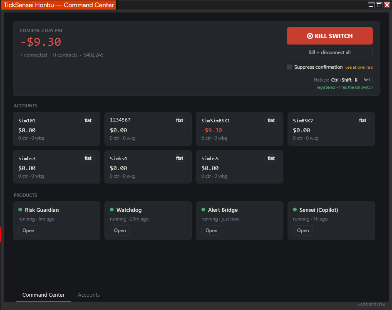
Task: Click the Set hotkey button
Action: [x=367, y=79]
